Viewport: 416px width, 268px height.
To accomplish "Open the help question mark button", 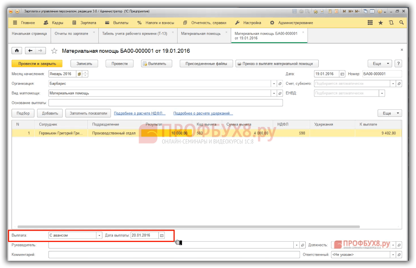I will 398,63.
